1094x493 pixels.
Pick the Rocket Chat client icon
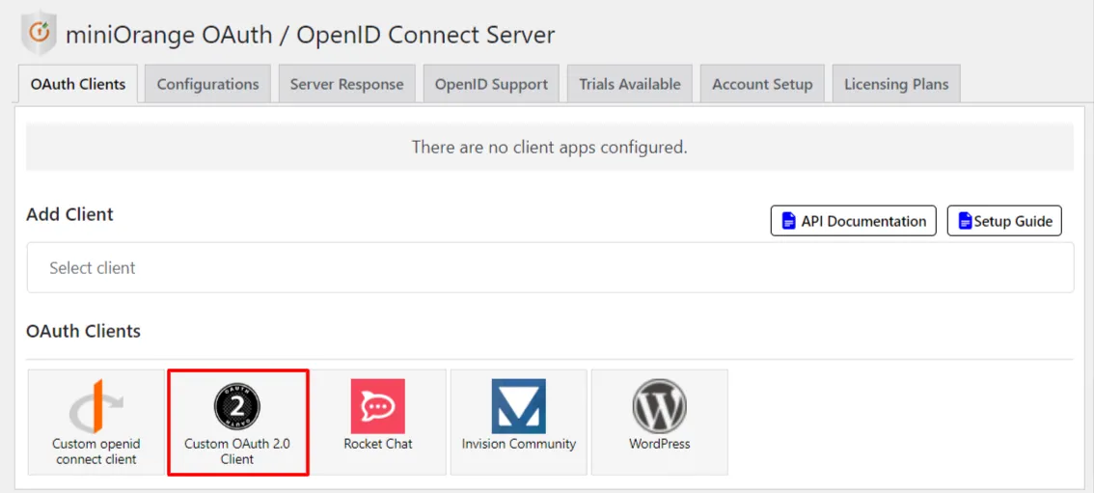(x=378, y=406)
